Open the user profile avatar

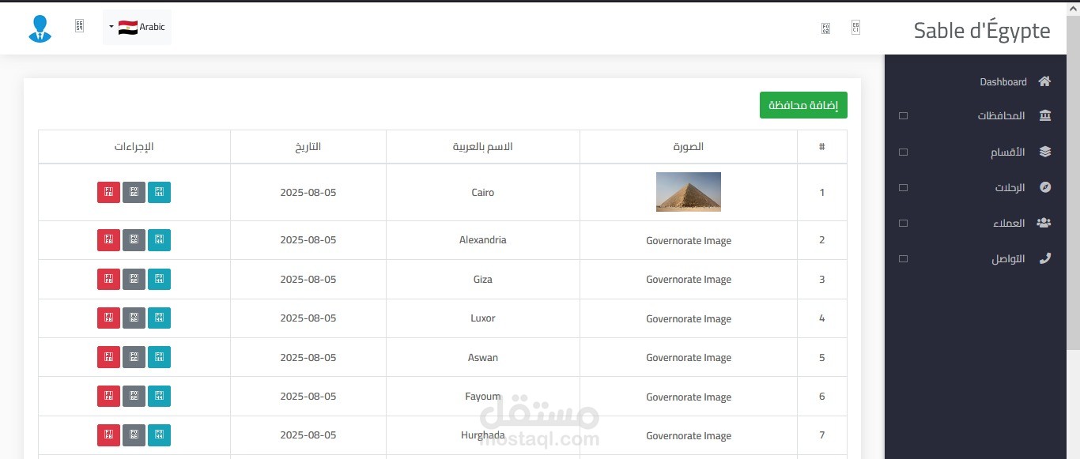pyautogui.click(x=40, y=28)
